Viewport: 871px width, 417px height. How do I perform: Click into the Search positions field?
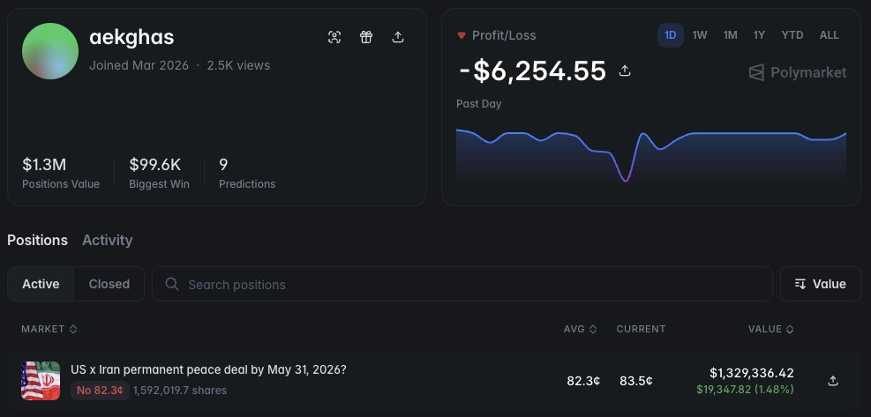tap(462, 284)
